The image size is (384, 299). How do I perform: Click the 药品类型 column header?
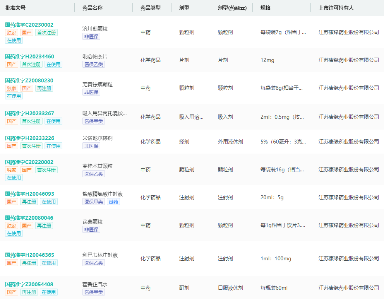tap(150, 8)
